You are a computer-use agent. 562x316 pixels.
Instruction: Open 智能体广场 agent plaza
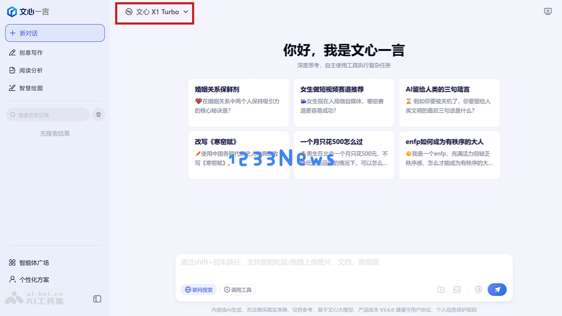point(29,263)
